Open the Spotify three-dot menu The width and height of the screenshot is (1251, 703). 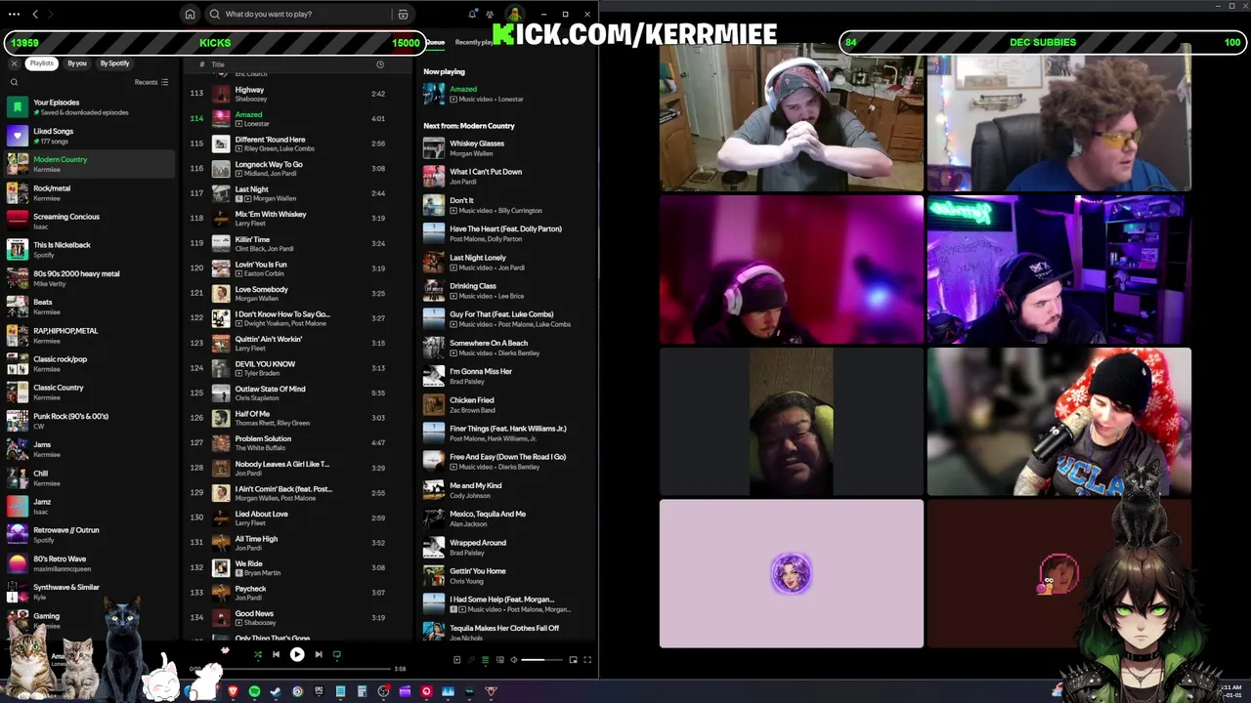click(14, 14)
